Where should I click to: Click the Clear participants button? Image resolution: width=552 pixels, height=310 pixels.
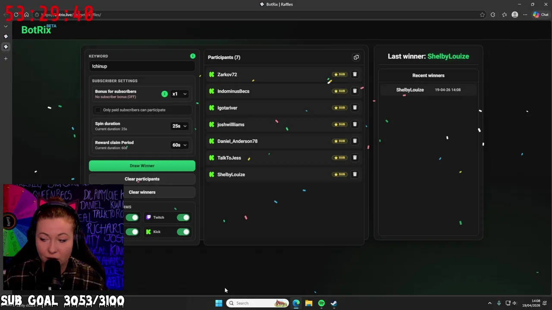(x=142, y=179)
